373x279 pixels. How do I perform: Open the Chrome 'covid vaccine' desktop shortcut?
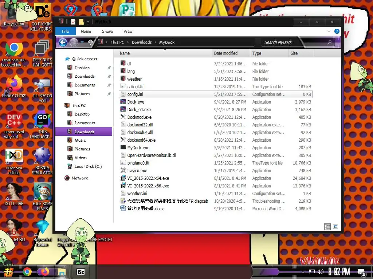[x=14, y=53]
